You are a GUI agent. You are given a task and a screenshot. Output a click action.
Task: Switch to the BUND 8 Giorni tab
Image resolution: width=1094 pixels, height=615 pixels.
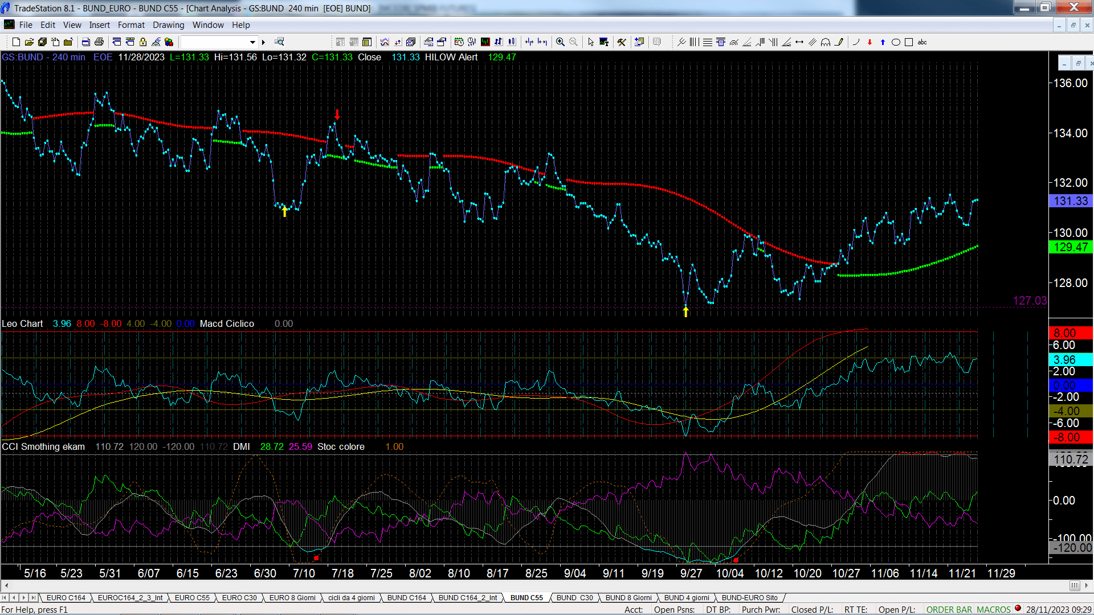(x=628, y=598)
